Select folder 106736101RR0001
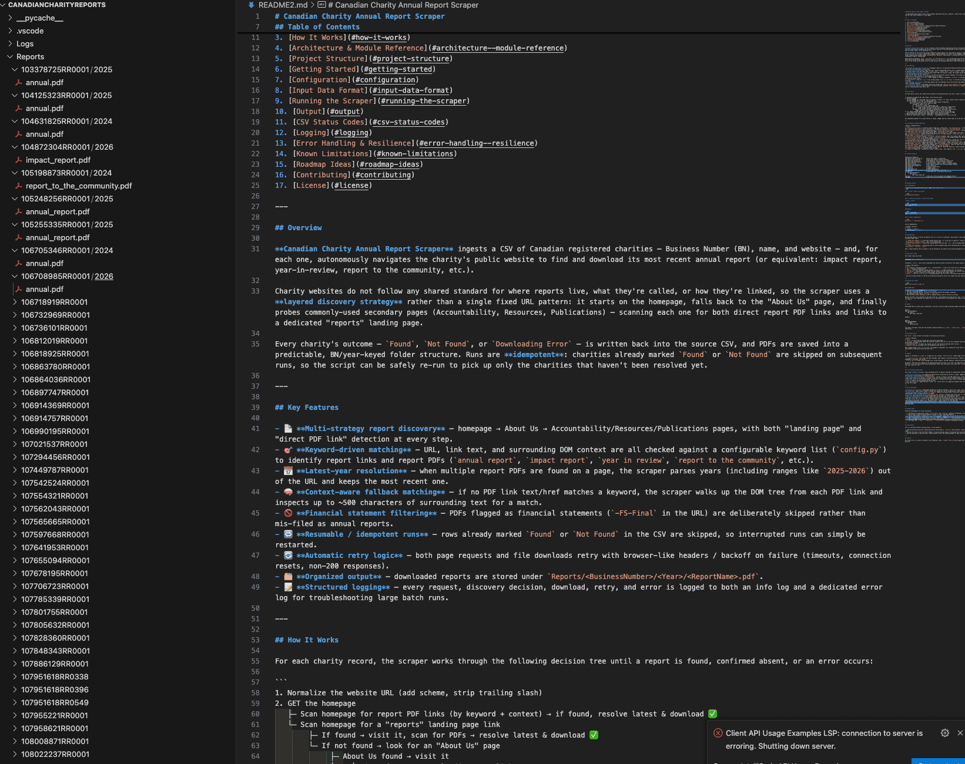 pos(54,328)
